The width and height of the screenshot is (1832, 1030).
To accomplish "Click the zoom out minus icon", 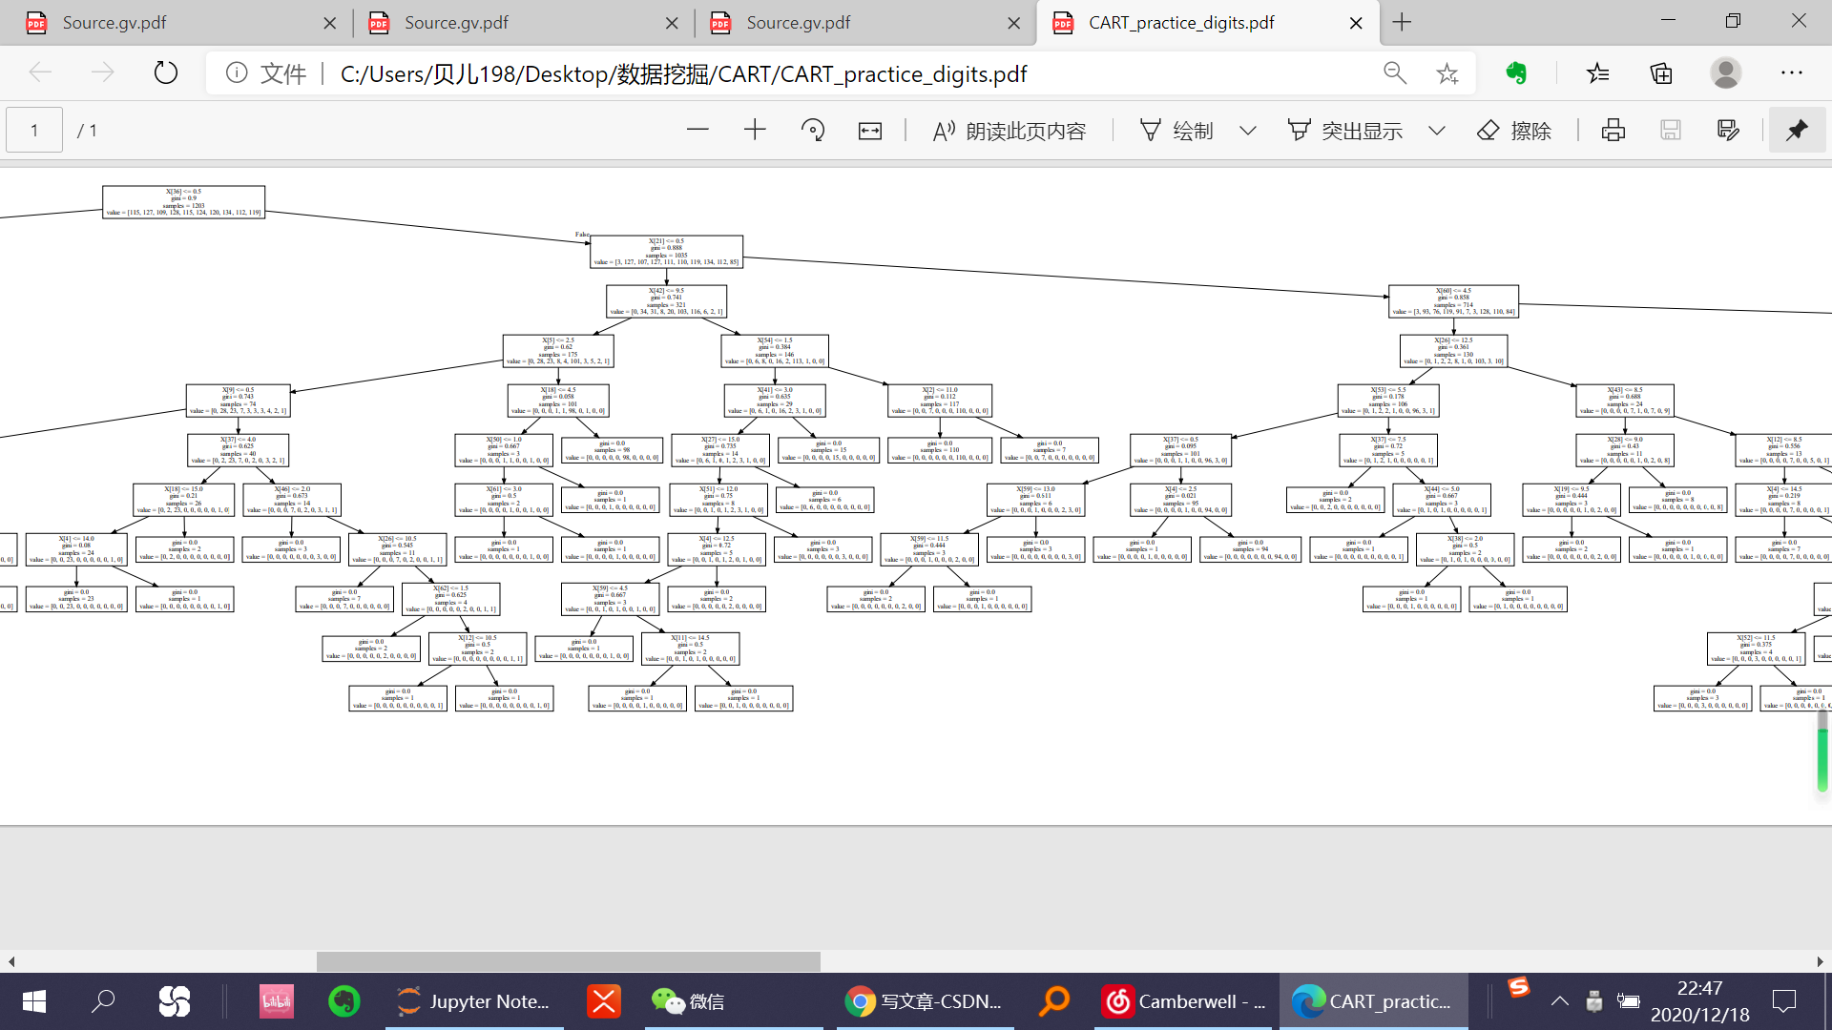I will (x=697, y=131).
